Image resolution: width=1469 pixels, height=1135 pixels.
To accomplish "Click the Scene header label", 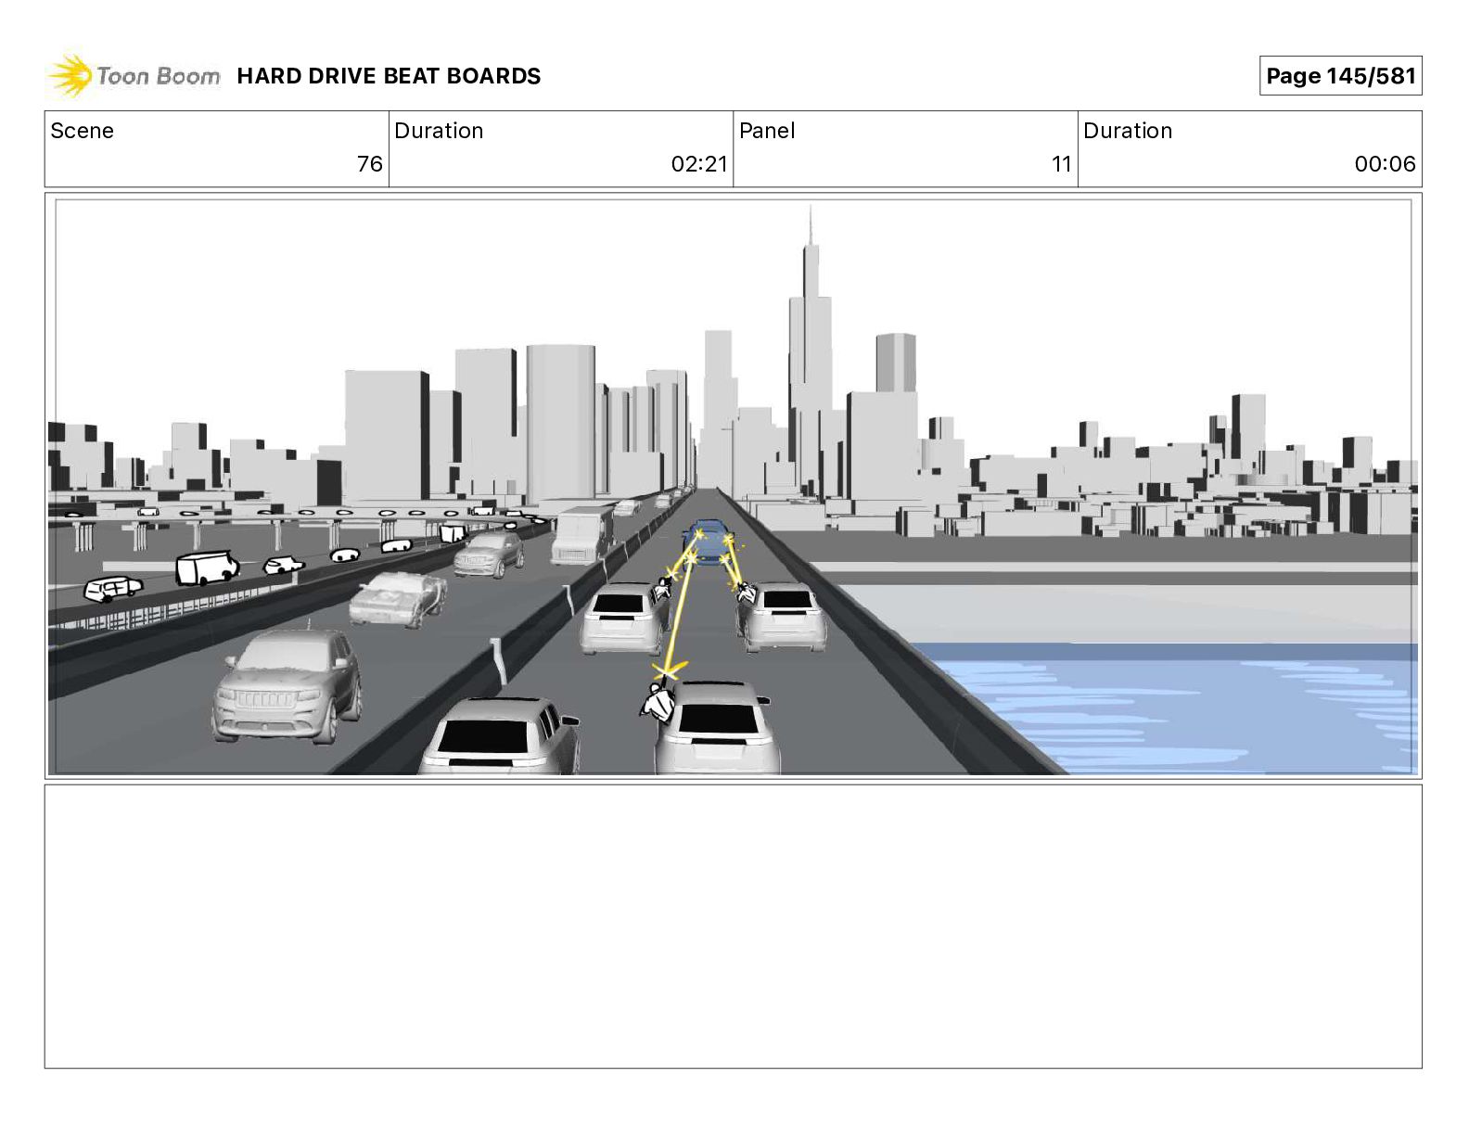I will coord(82,131).
